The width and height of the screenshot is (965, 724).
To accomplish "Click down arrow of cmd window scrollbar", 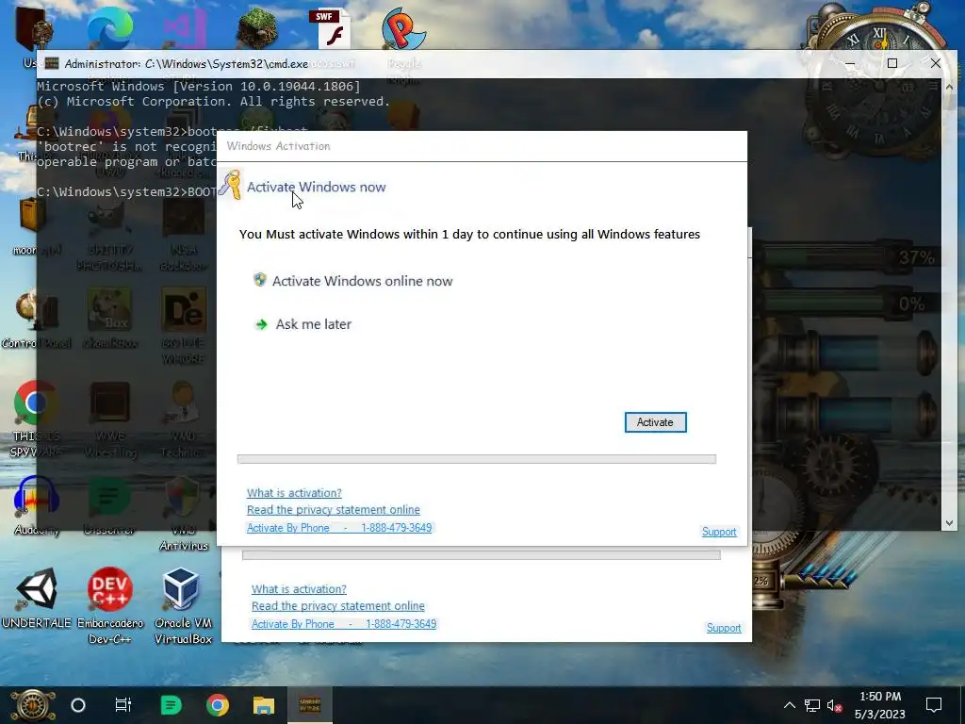I will (x=949, y=522).
